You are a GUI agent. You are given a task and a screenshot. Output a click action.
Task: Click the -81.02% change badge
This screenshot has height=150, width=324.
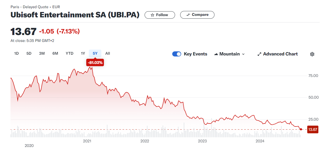pos(95,63)
